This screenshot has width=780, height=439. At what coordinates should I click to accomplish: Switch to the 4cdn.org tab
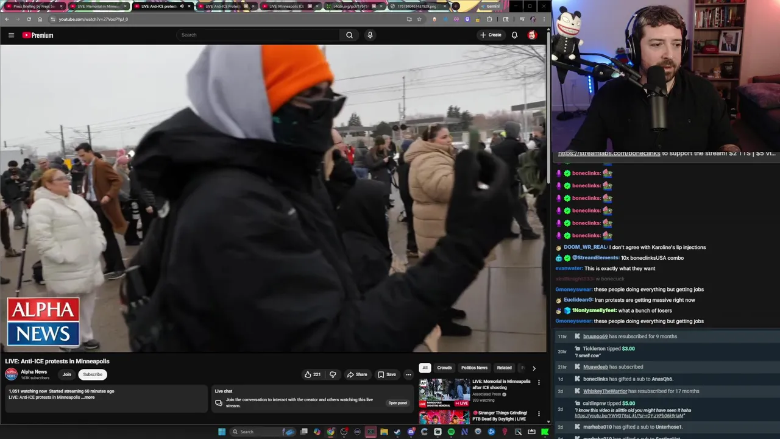coord(354,6)
